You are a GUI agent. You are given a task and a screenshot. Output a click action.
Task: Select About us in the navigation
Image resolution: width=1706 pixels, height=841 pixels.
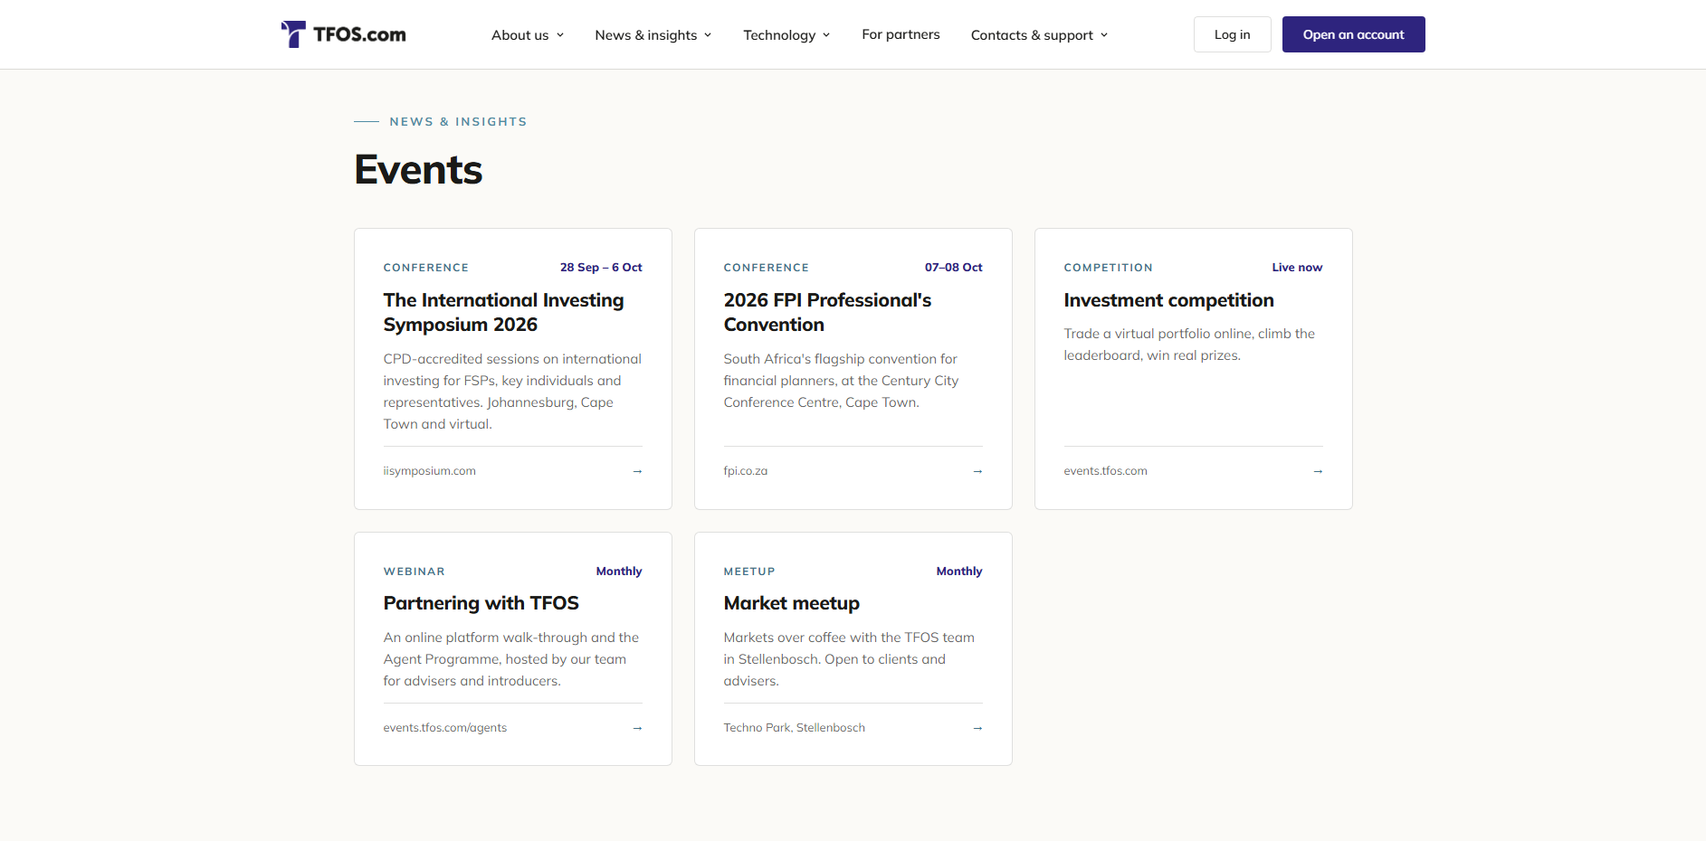tap(519, 35)
